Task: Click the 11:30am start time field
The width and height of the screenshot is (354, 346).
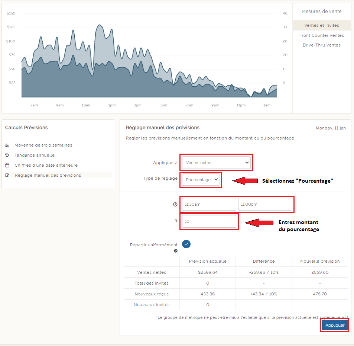Action: (x=209, y=204)
